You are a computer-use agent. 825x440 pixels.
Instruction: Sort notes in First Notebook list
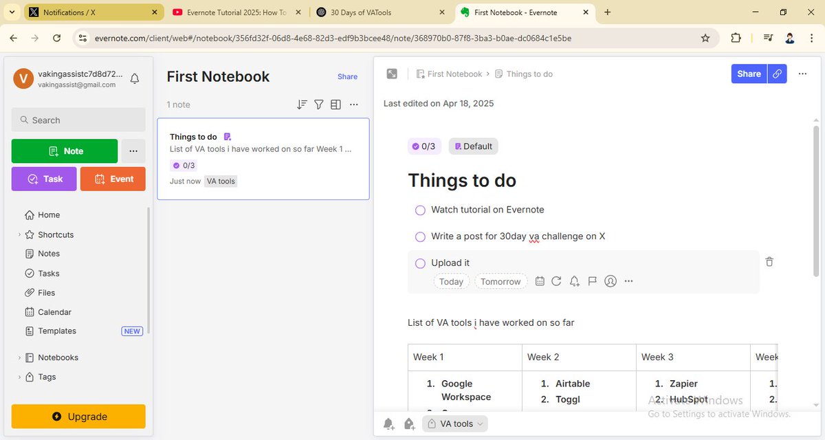(302, 104)
